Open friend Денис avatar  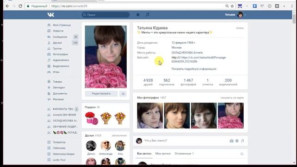pos(91,146)
